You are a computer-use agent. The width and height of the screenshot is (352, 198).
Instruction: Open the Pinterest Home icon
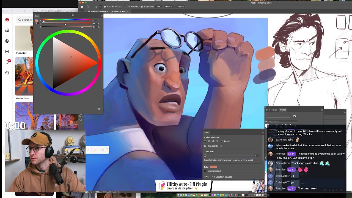pos(7,30)
